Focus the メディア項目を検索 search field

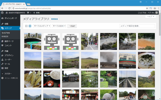click(x=137, y=26)
